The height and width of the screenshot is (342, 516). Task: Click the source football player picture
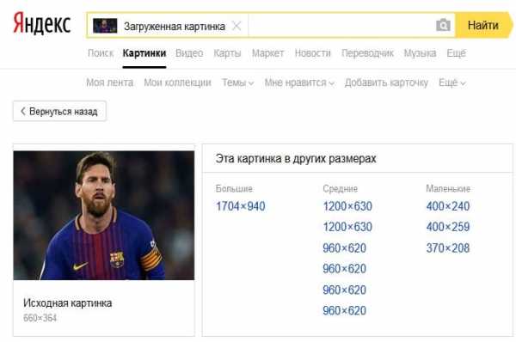click(x=104, y=216)
